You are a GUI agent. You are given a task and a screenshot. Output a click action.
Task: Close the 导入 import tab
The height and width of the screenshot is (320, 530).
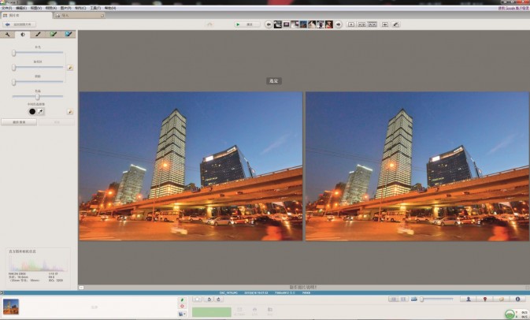pyautogui.click(x=102, y=16)
